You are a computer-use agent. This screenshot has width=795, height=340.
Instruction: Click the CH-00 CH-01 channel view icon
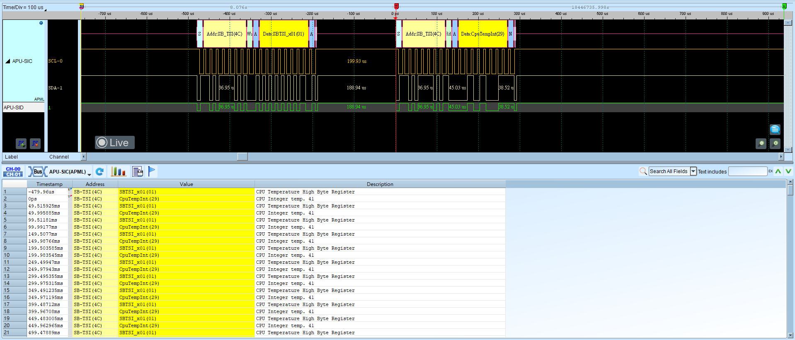pyautogui.click(x=13, y=171)
